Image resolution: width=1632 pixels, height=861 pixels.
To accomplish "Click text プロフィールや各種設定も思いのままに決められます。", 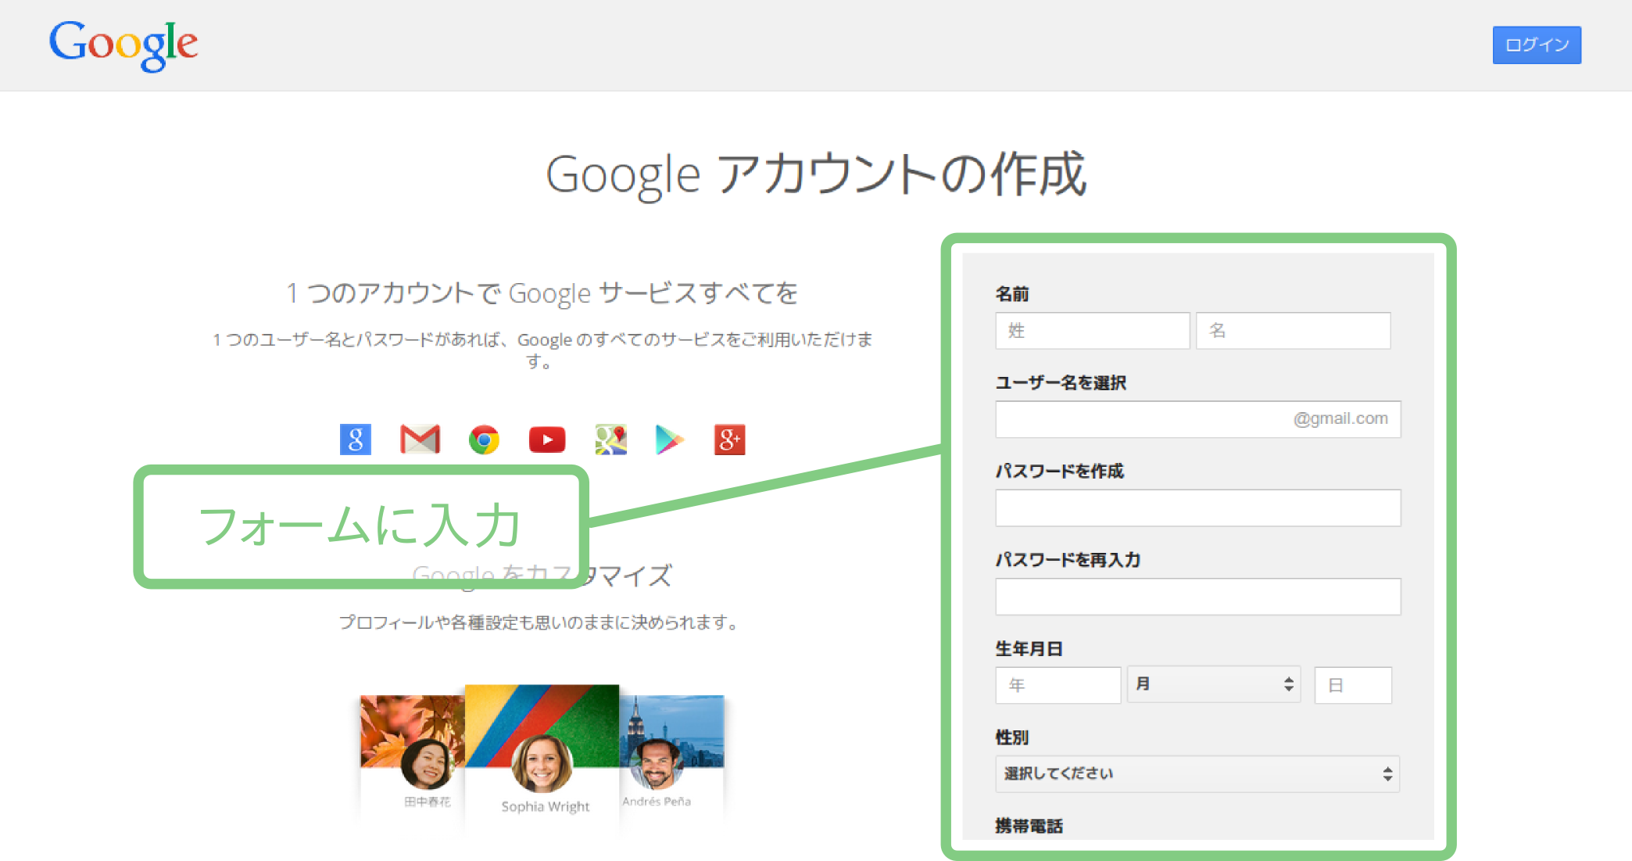I will (x=539, y=622).
